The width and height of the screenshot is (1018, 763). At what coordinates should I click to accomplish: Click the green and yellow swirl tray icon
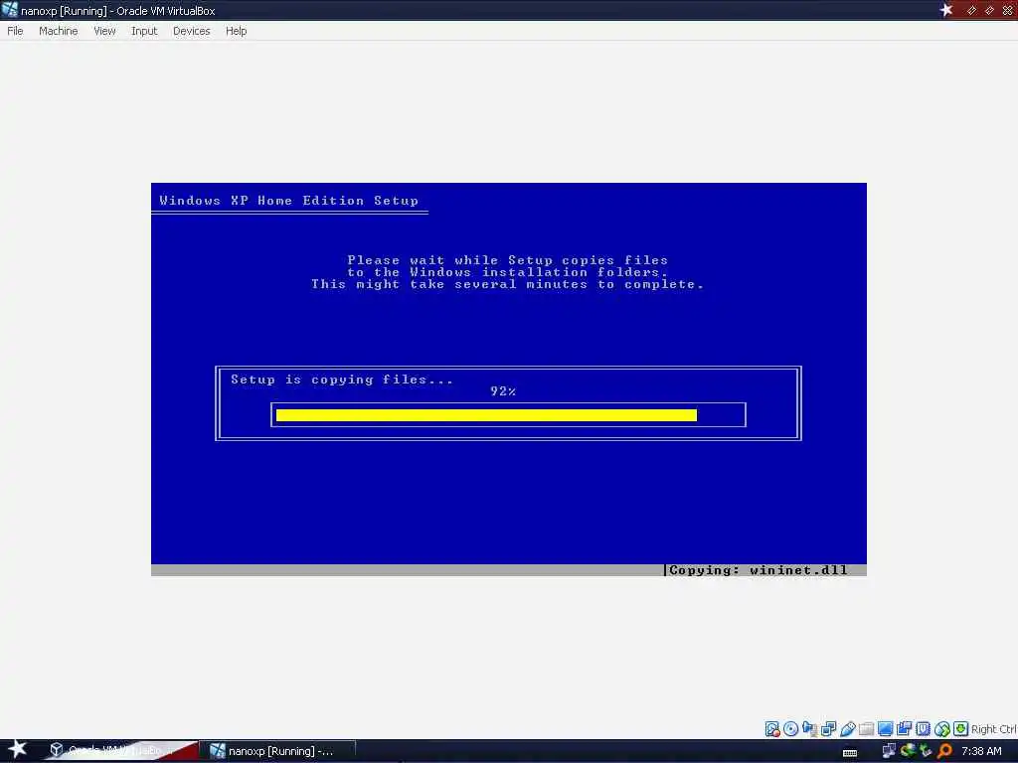tap(908, 751)
